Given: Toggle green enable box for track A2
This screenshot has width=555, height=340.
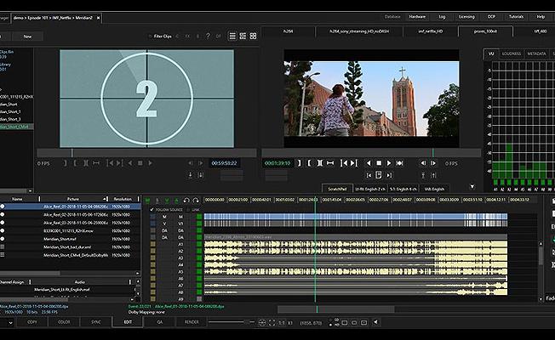Looking at the screenshot, I should click(199, 251).
